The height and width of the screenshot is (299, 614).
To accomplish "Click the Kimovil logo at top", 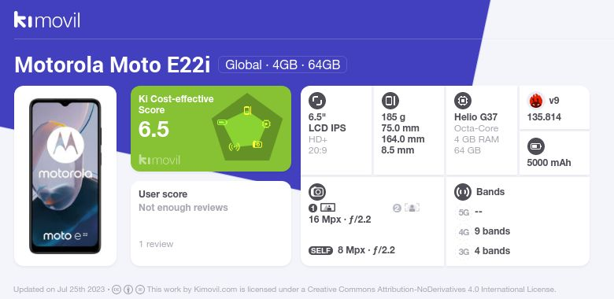I will point(47,20).
